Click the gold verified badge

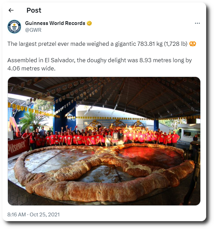[x=89, y=23]
